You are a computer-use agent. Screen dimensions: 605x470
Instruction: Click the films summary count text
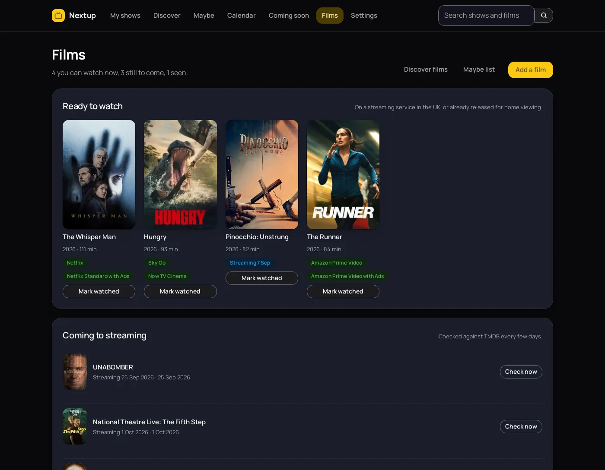coord(120,73)
